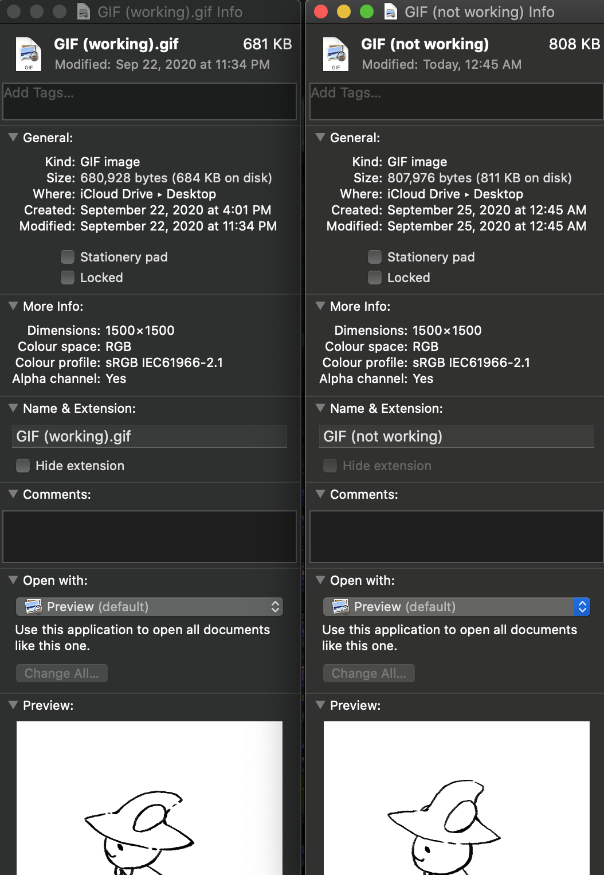Click the document icon in right window title bar

click(390, 11)
